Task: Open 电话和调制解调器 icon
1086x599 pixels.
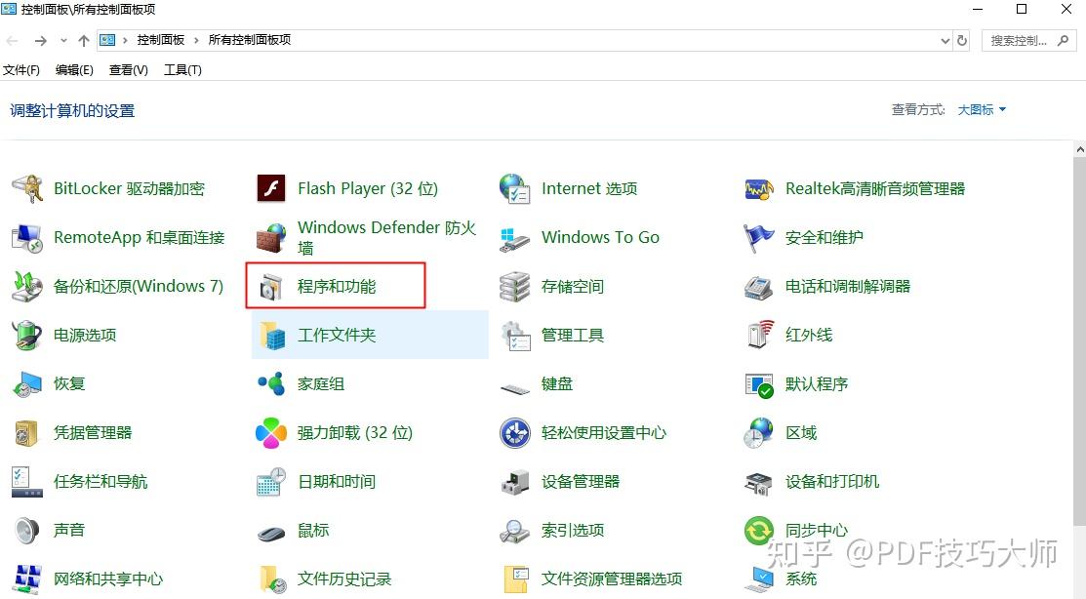Action: click(759, 287)
